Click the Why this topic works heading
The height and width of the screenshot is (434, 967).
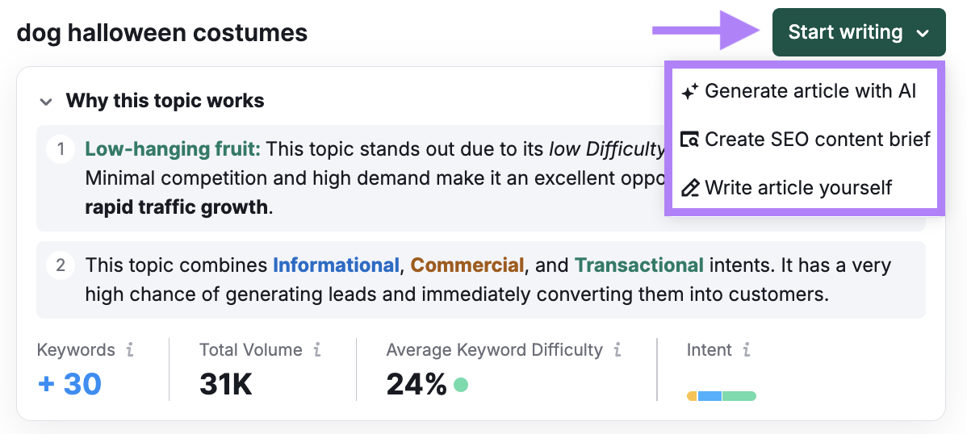[x=165, y=101]
